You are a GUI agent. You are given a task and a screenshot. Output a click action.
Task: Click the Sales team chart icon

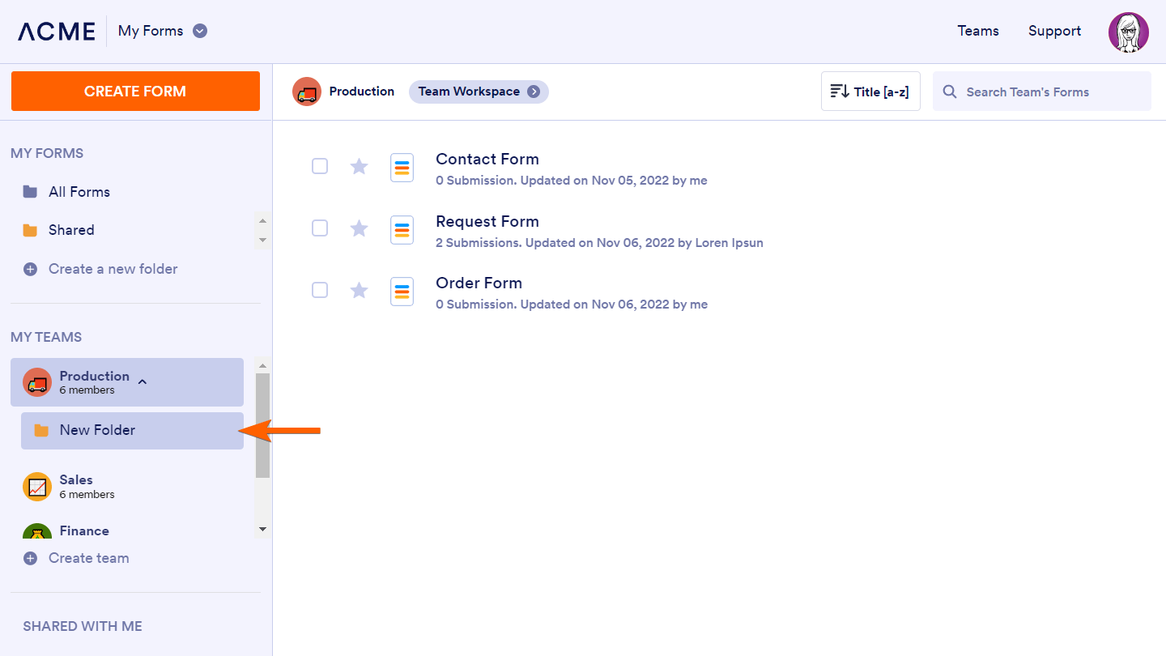[37, 487]
